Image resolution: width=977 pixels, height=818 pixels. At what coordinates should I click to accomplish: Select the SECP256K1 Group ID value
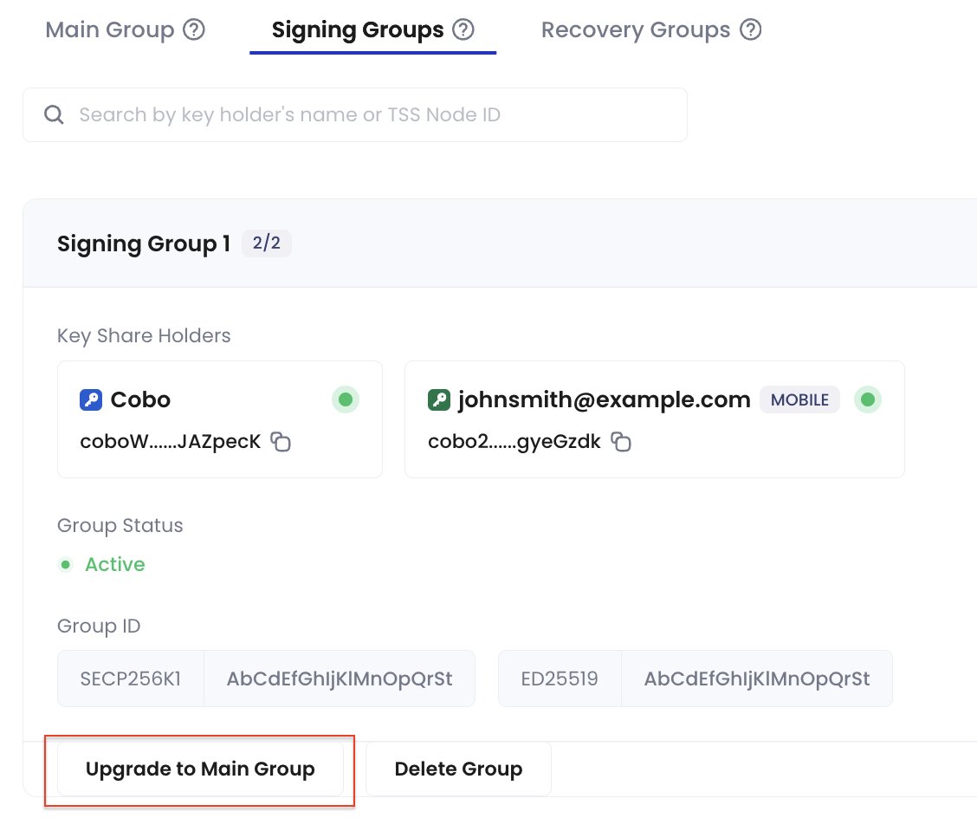[340, 678]
